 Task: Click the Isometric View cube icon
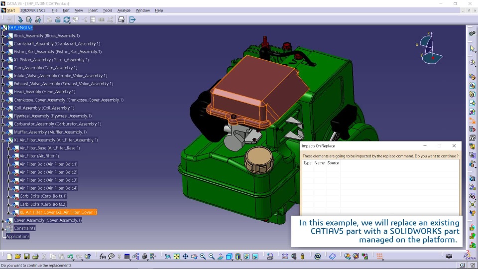click(x=229, y=257)
